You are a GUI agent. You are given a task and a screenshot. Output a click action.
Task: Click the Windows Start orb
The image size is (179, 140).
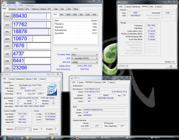point(4,137)
